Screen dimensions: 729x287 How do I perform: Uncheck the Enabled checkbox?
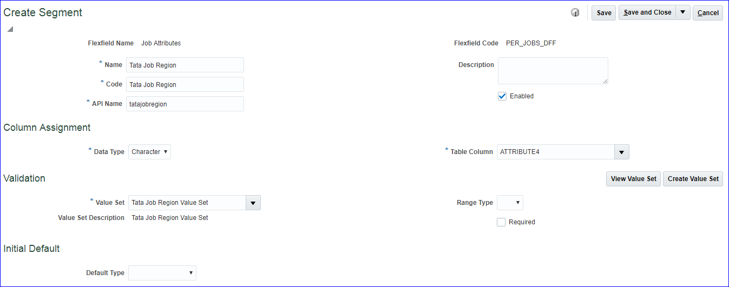tap(502, 96)
